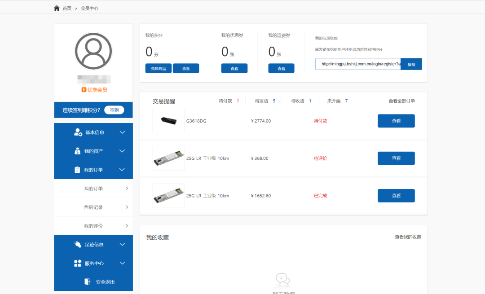485x294 pixels.
Task: Click arrow beside 我的订单 submenu item
Action: coord(127,188)
